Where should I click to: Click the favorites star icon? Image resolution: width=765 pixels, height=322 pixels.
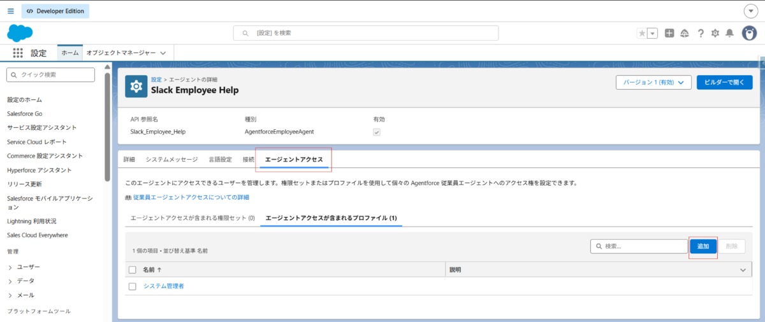pyautogui.click(x=642, y=33)
